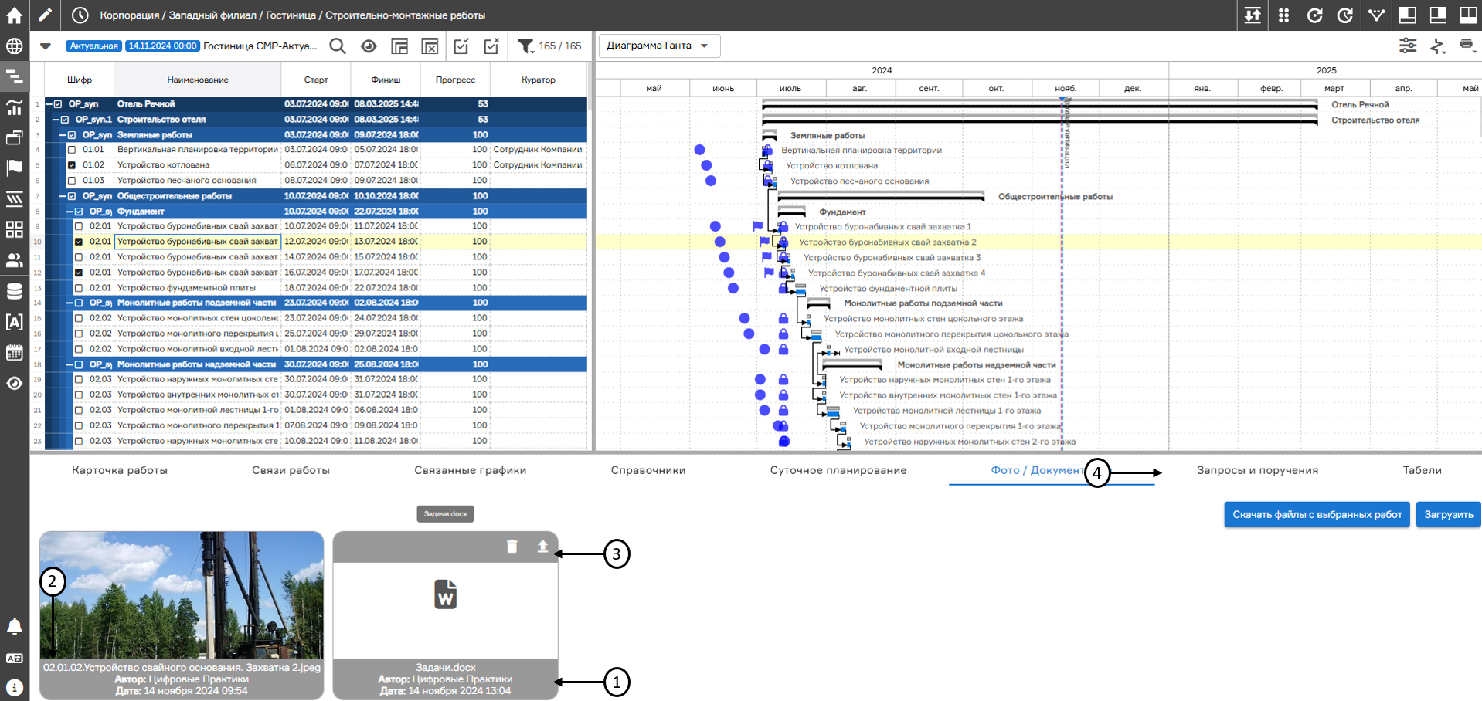Open the pile-driving photo thumbnail

tap(182, 594)
